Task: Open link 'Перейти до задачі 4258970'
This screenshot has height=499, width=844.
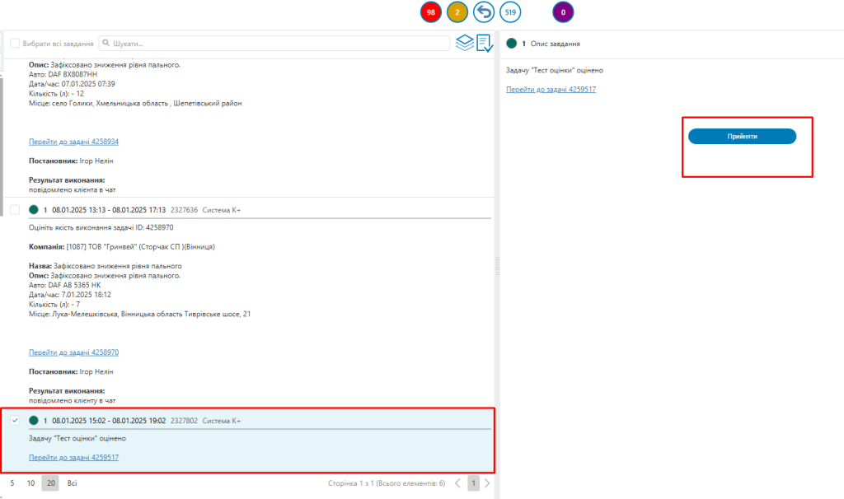Action: coord(73,352)
